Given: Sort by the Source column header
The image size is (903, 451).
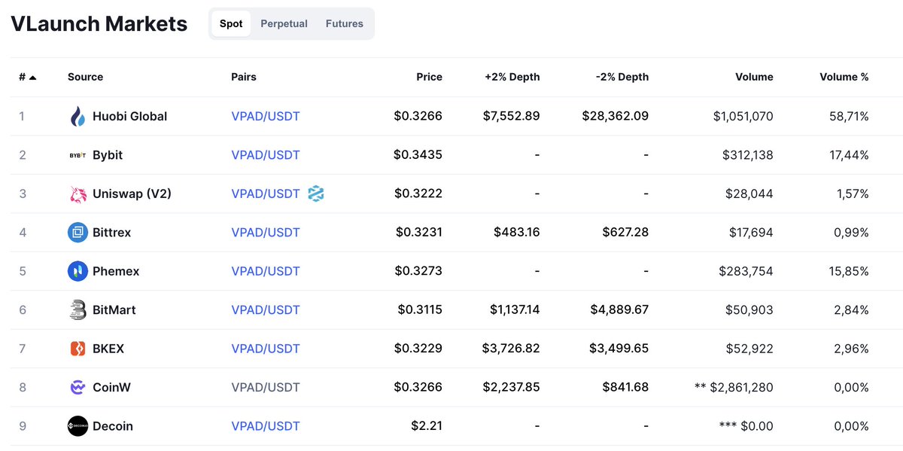Looking at the screenshot, I should (85, 77).
